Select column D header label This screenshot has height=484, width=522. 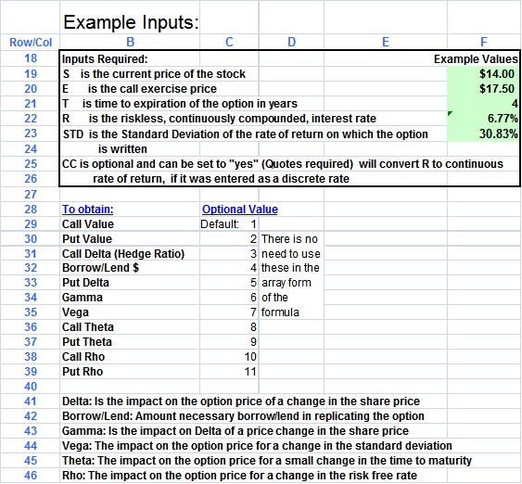[291, 42]
